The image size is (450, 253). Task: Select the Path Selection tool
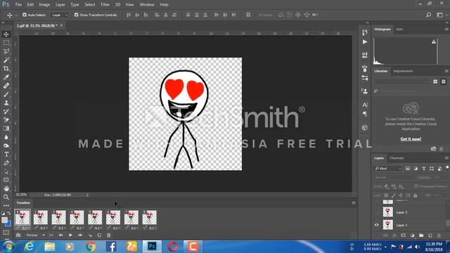click(6, 171)
